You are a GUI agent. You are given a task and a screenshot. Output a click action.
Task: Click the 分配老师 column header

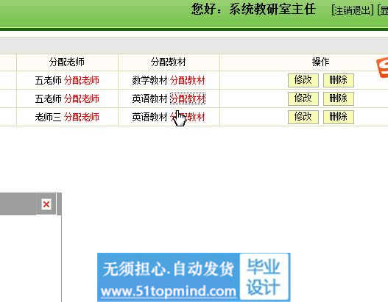tap(67, 62)
